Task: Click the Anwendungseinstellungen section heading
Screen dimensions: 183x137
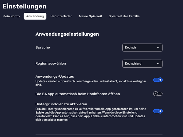Action: point(67,34)
